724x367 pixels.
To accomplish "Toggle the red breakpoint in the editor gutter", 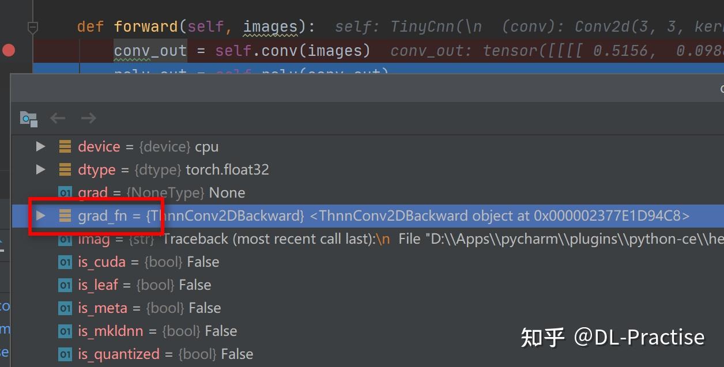I will tap(9, 50).
